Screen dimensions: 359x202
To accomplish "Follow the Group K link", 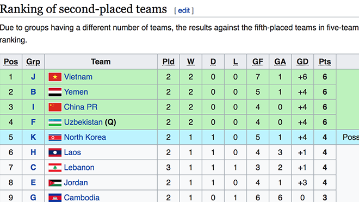I will point(33,137).
